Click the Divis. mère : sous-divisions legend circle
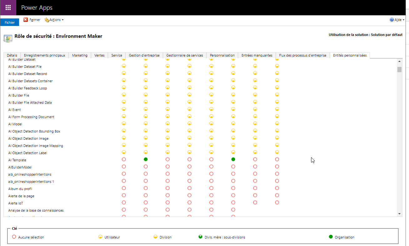The height and width of the screenshot is (246, 409). pyautogui.click(x=200, y=237)
